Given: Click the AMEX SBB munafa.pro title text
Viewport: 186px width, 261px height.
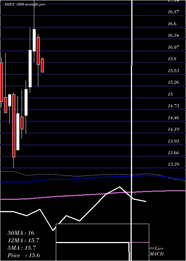Looking at the screenshot, I should coord(24,4).
